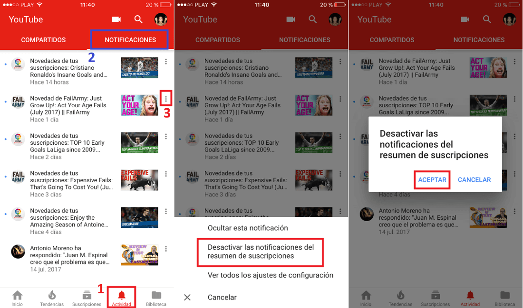Tap the account avatar in the right screen
This screenshot has width=523, height=308.
pyautogui.click(x=509, y=19)
